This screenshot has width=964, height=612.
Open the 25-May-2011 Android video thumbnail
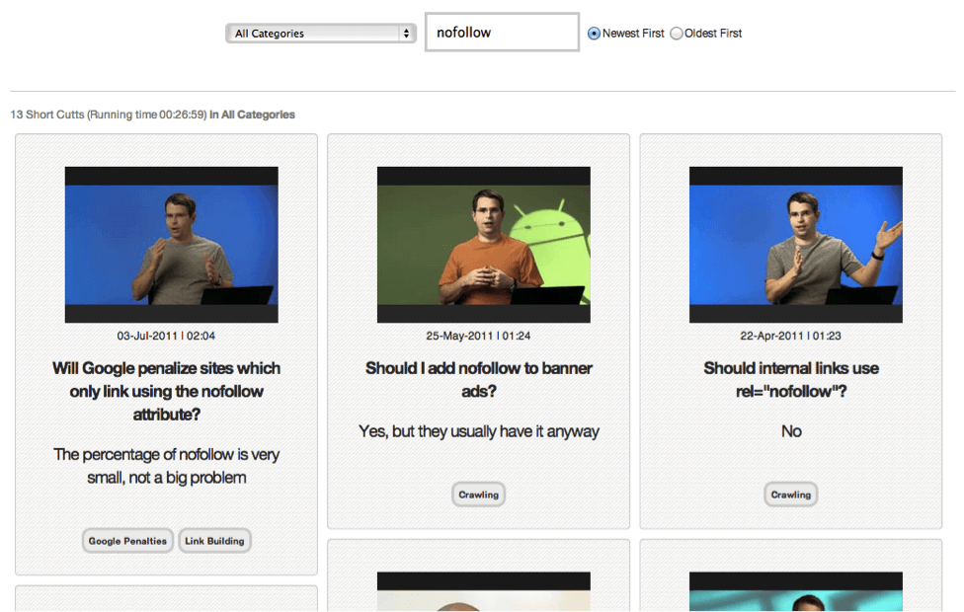(484, 245)
